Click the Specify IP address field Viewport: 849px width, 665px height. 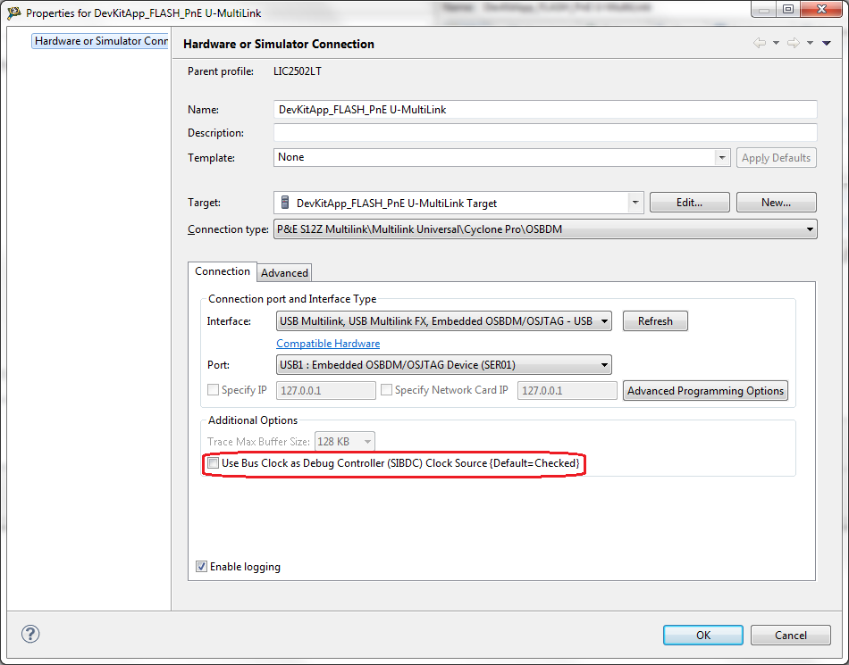326,390
